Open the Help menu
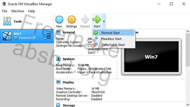Screen dimensions: 190x107 point(32,11)
